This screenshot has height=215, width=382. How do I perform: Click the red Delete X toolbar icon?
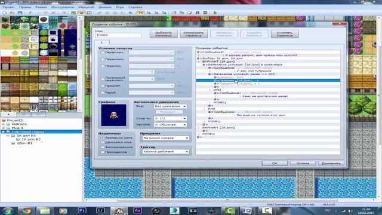click(53, 13)
